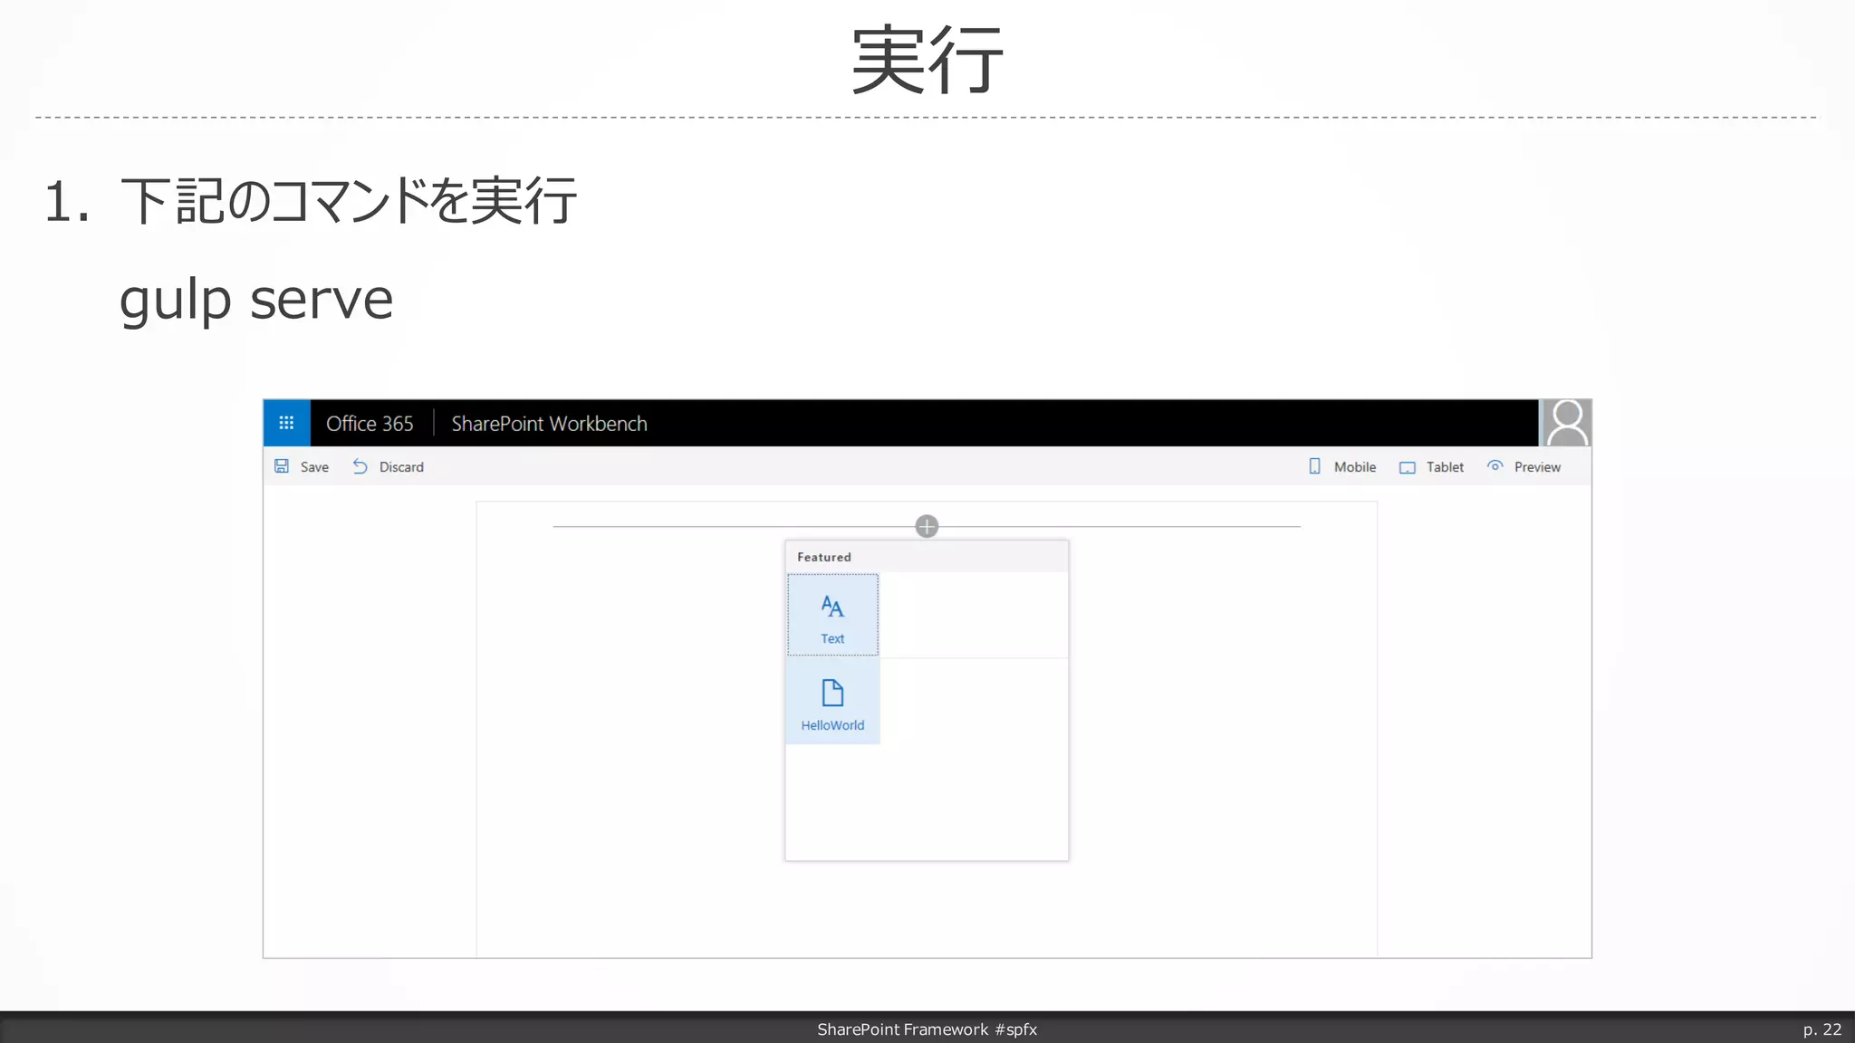Screen dimensions: 1855x1043
Task: Switch to Mobile view
Action: point(1354,467)
